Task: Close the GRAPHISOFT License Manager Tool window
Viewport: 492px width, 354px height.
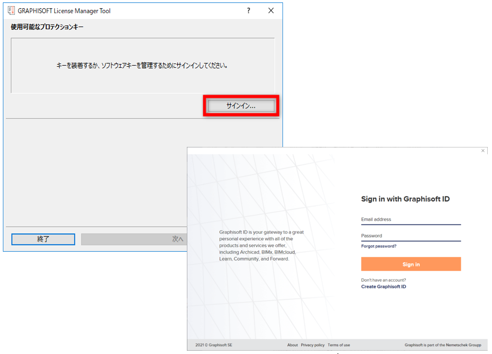Action: click(x=271, y=11)
